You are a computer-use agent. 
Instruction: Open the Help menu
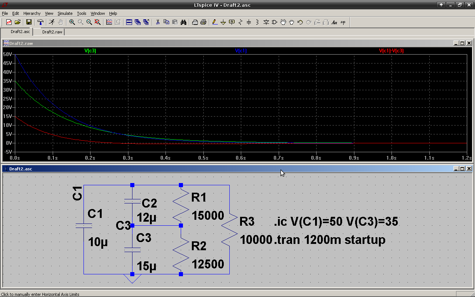coord(113,13)
